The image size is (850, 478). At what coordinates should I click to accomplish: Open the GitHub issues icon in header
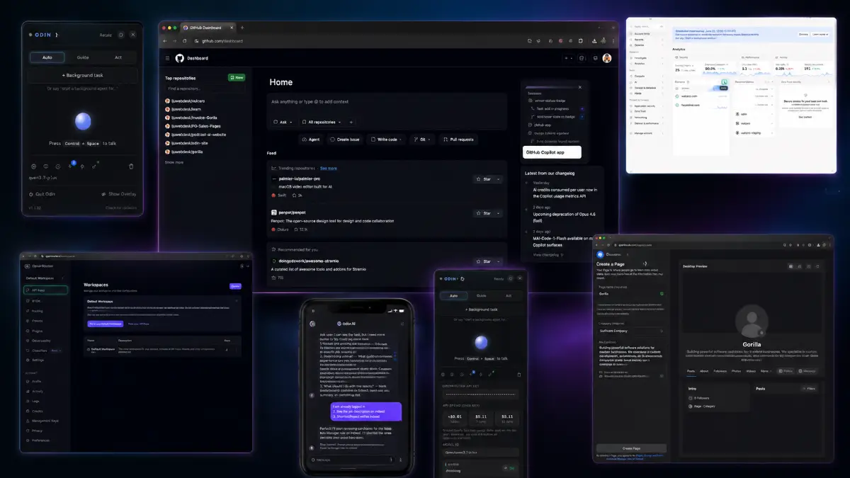tap(582, 58)
